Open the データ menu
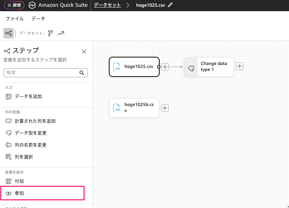289x208 pixels. 38,19
